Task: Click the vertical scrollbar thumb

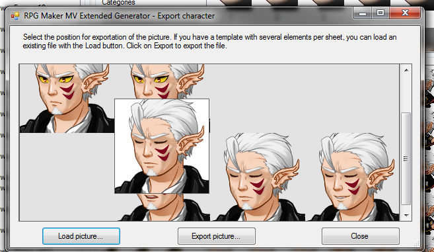Action: point(406,159)
